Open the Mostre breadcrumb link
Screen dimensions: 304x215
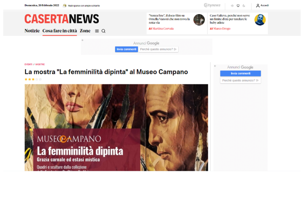point(40,64)
